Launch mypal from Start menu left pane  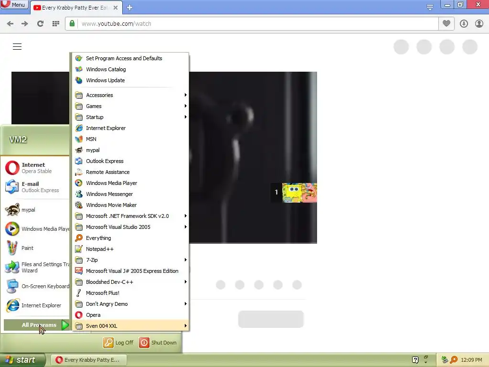[36, 210]
